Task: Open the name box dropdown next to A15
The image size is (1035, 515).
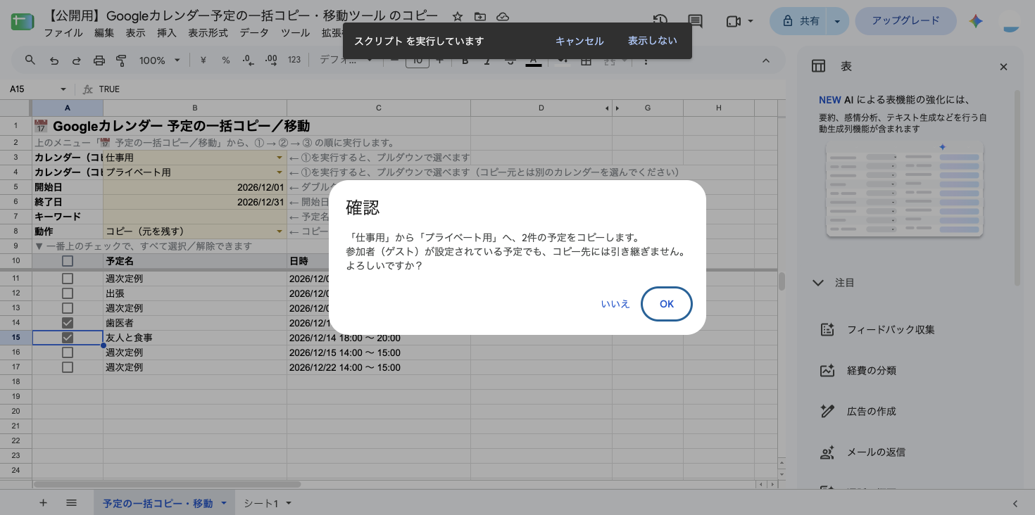Action: tap(63, 89)
